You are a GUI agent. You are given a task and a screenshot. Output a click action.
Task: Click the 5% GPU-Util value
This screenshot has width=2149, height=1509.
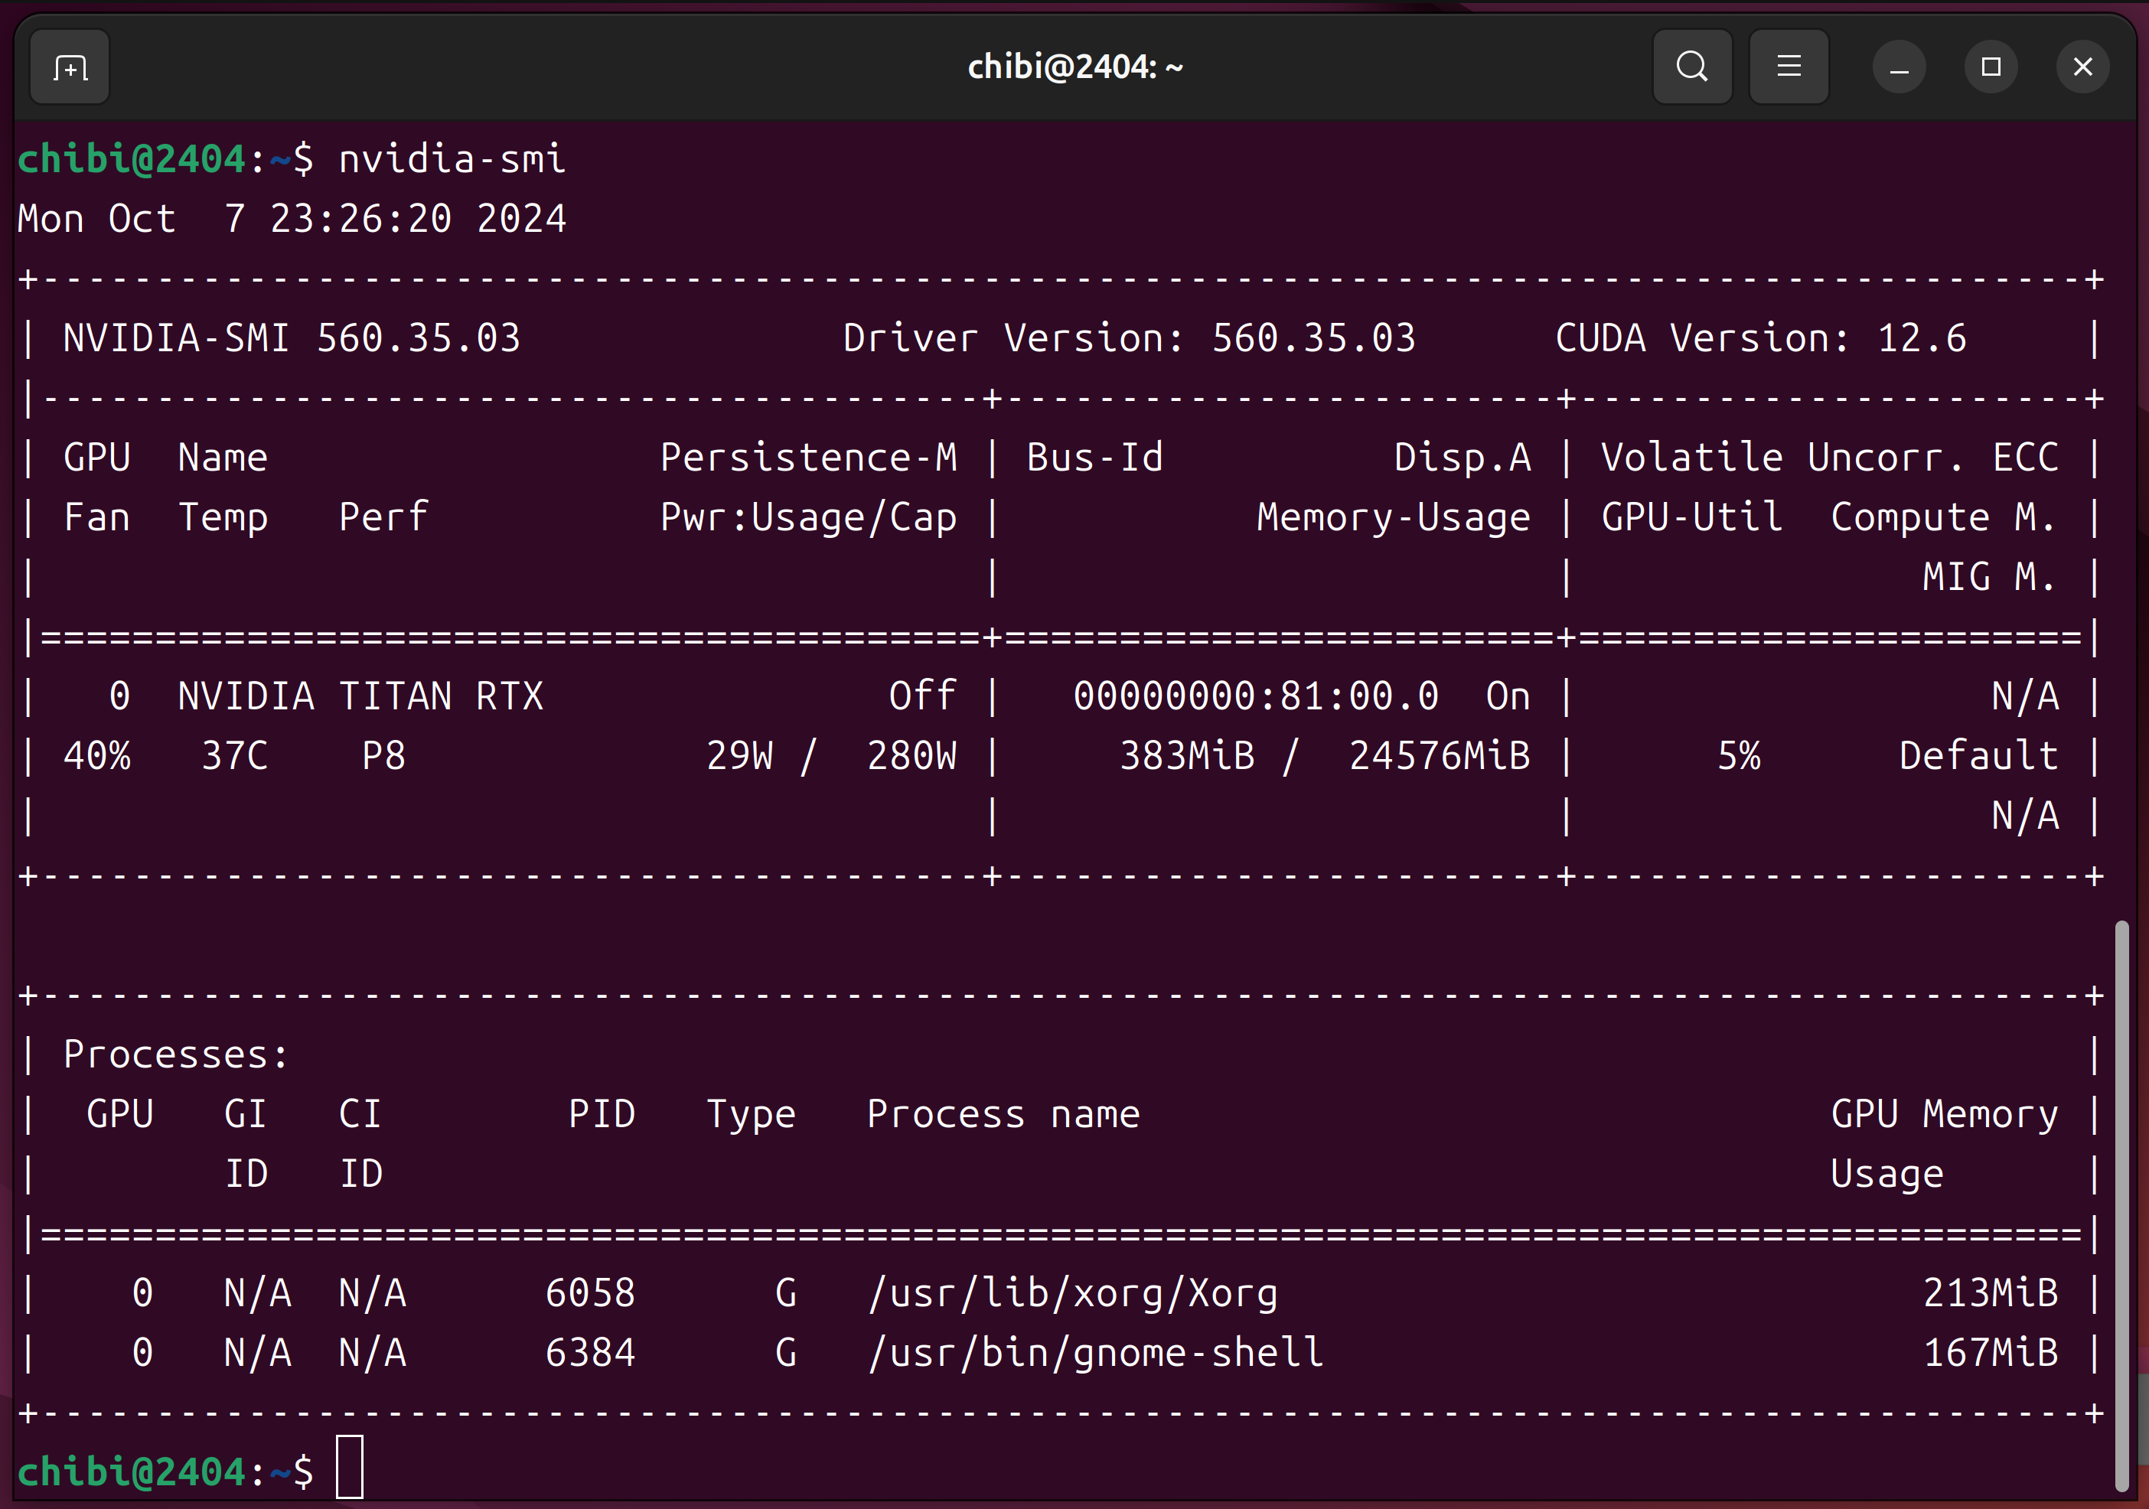[x=1738, y=756]
